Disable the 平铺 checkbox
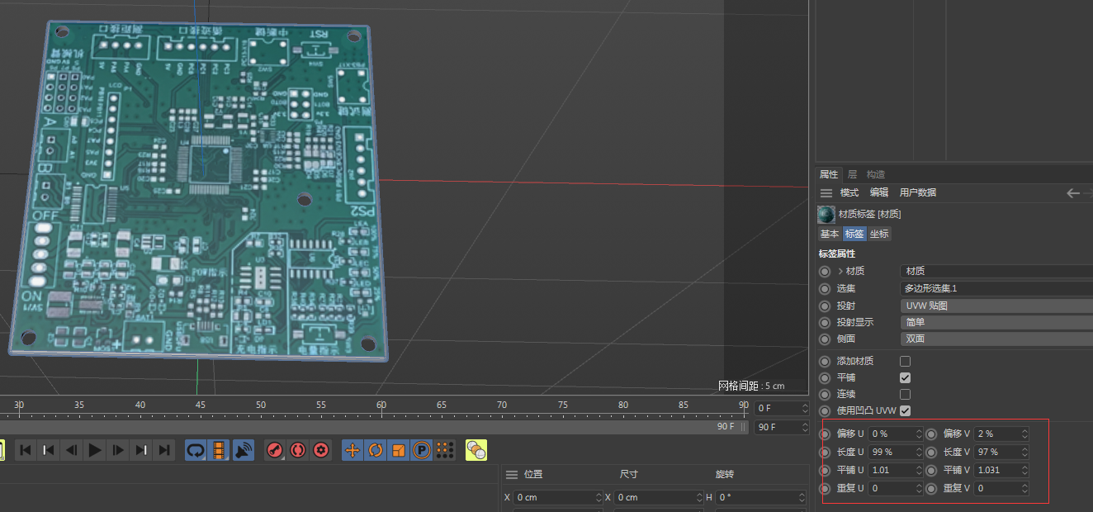 point(906,377)
